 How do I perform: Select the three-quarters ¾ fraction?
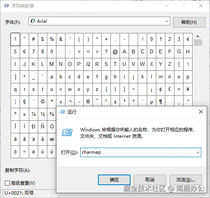tap(52, 114)
